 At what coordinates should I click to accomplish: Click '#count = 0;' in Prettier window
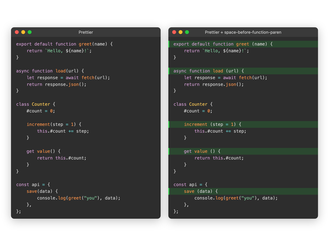tap(41, 111)
